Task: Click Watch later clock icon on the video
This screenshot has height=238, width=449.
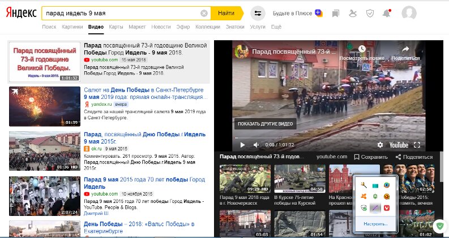Action: (x=362, y=49)
